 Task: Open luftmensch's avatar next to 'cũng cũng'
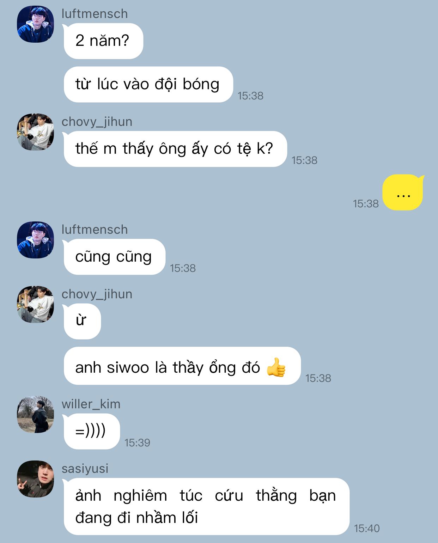point(35,240)
